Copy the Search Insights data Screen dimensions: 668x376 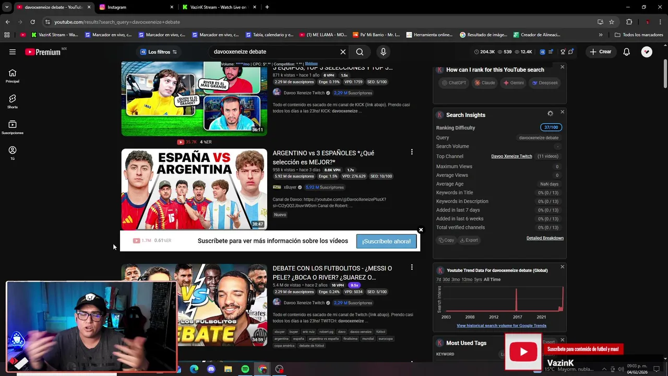446,240
